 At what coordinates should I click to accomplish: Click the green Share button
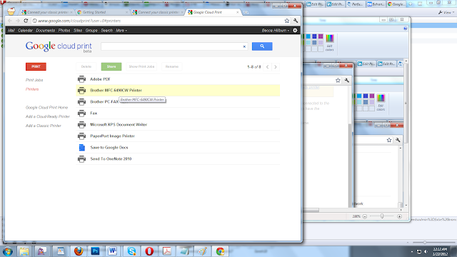(x=111, y=66)
